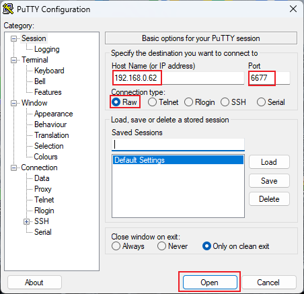Click the Load session button

269,162
